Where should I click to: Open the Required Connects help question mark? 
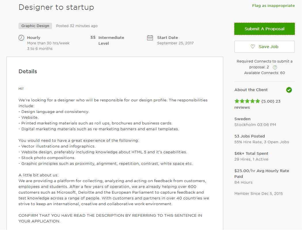click(x=275, y=67)
